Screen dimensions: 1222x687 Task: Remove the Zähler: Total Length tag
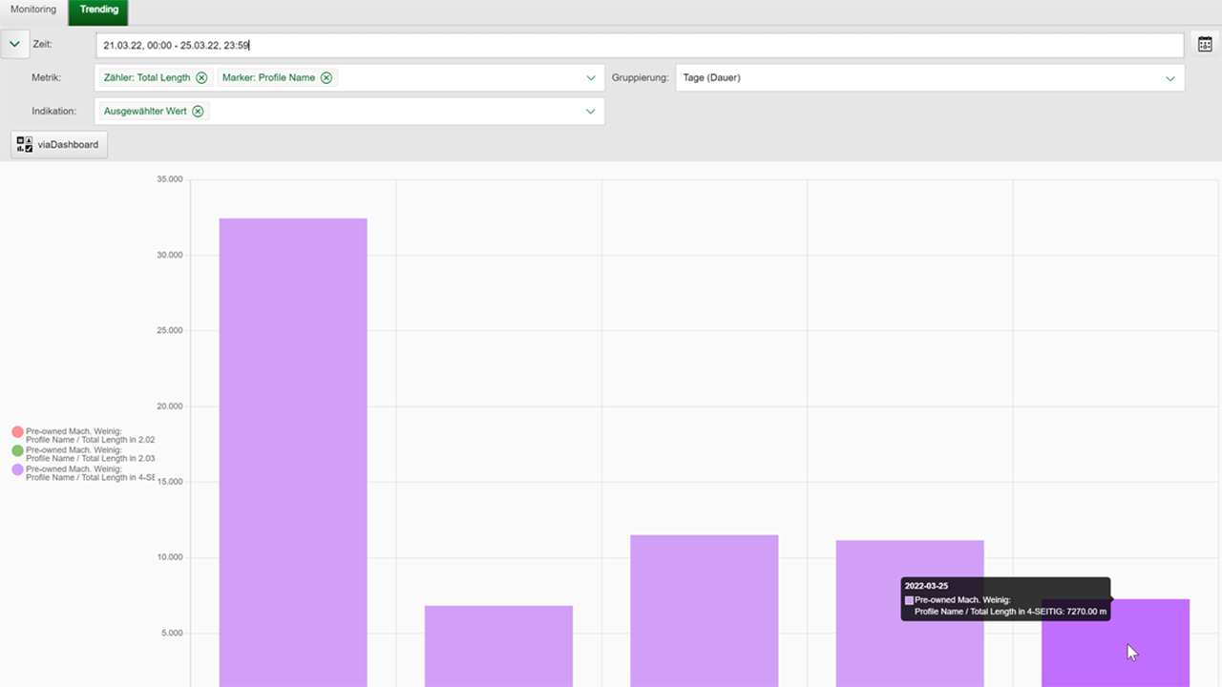pyautogui.click(x=201, y=78)
